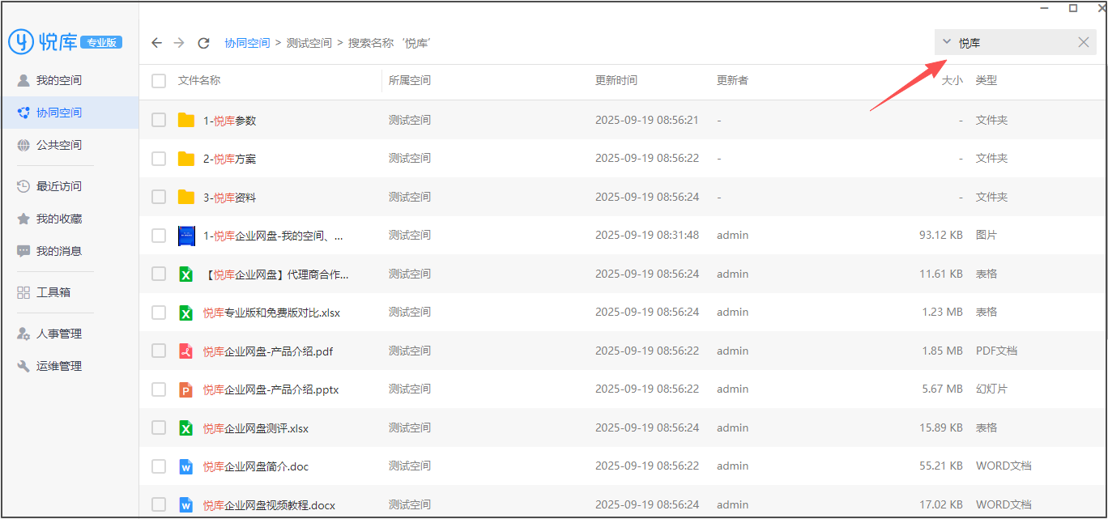This screenshot has height=519, width=1108.
Task: Open 协同空间 in the sidebar
Action: [70, 113]
